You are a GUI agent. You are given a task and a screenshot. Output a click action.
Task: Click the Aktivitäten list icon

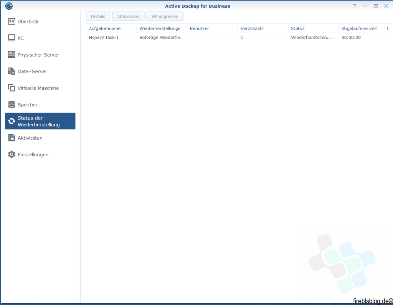tap(12, 138)
